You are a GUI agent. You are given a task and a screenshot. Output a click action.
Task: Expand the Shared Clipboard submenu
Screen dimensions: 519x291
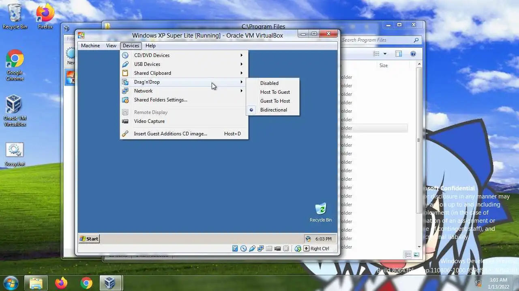(184, 73)
